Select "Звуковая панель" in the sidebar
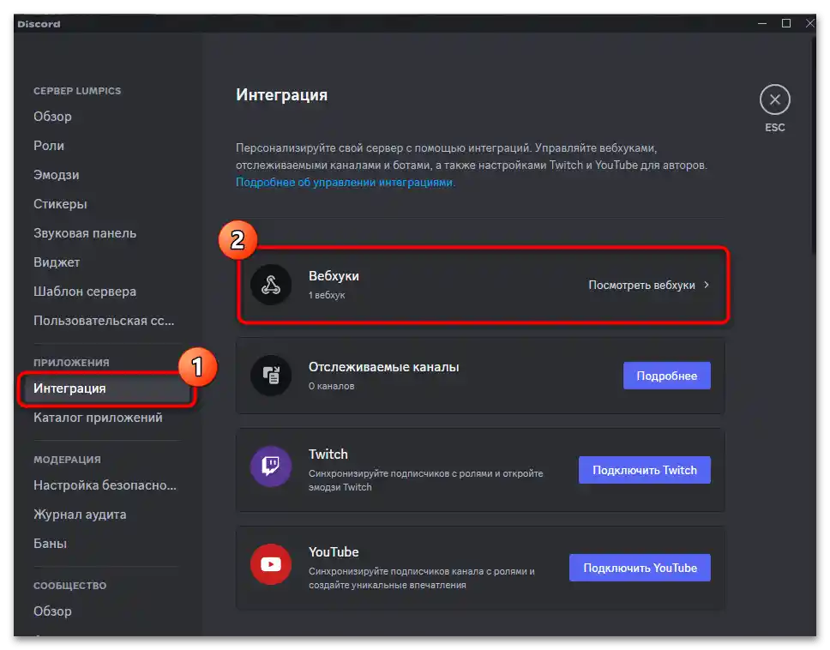This screenshot has height=650, width=830. pyautogui.click(x=81, y=233)
